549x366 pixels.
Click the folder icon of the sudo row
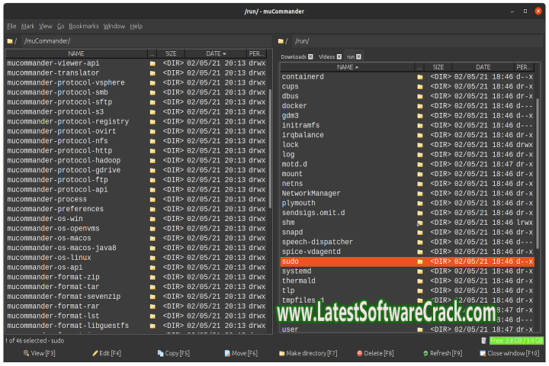419,262
